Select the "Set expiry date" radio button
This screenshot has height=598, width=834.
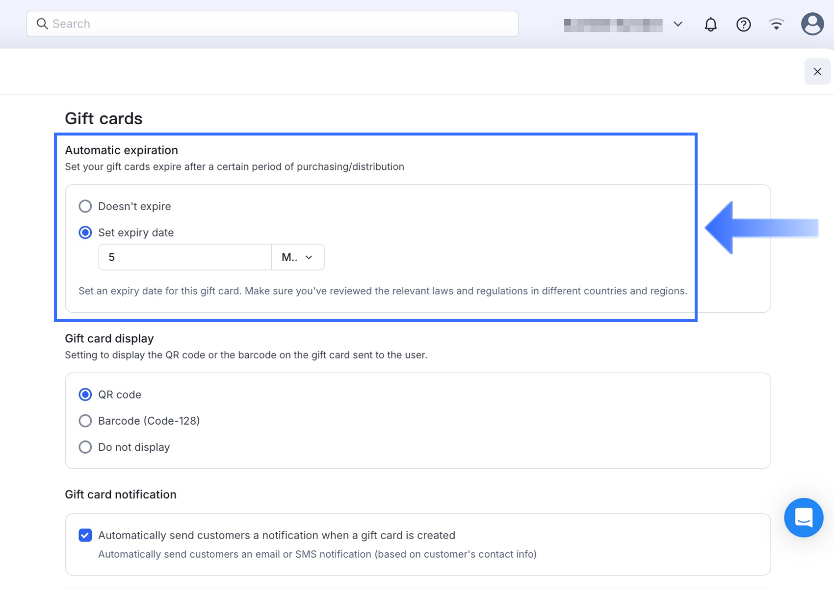[85, 233]
